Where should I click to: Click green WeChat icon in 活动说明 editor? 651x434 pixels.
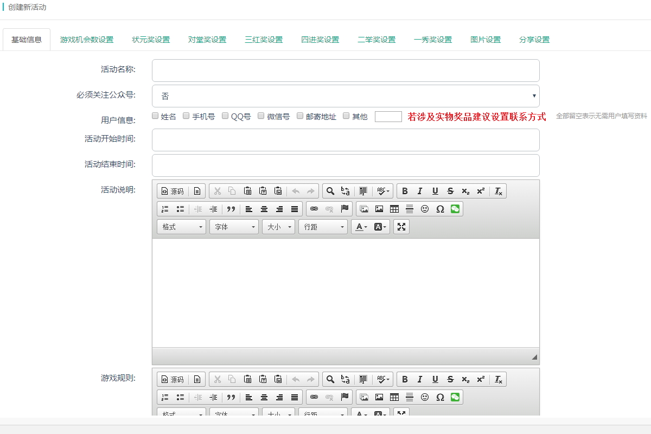(x=455, y=209)
